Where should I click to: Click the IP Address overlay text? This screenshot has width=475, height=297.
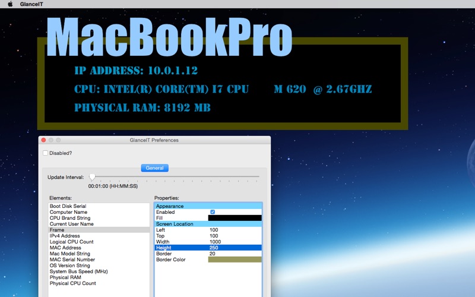point(136,71)
